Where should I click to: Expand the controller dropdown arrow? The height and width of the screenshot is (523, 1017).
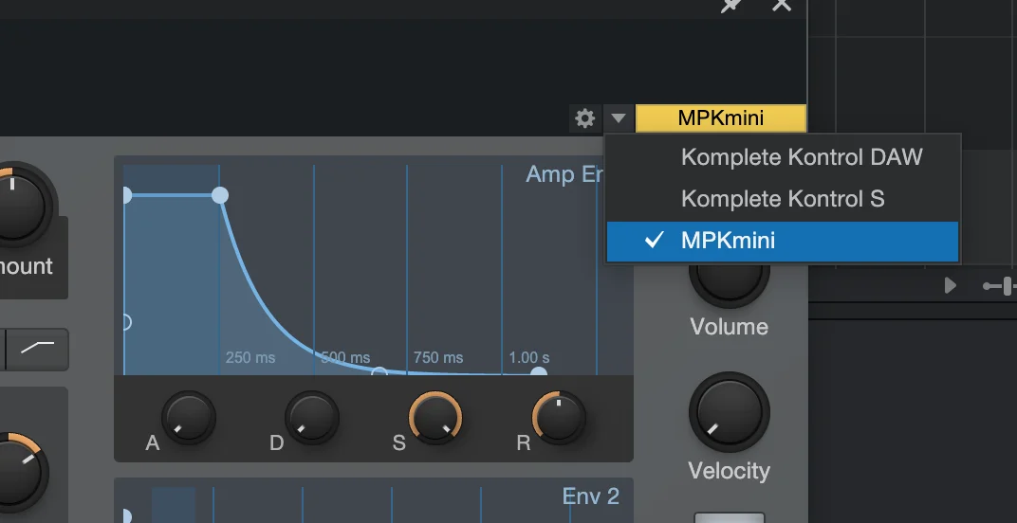(x=619, y=118)
